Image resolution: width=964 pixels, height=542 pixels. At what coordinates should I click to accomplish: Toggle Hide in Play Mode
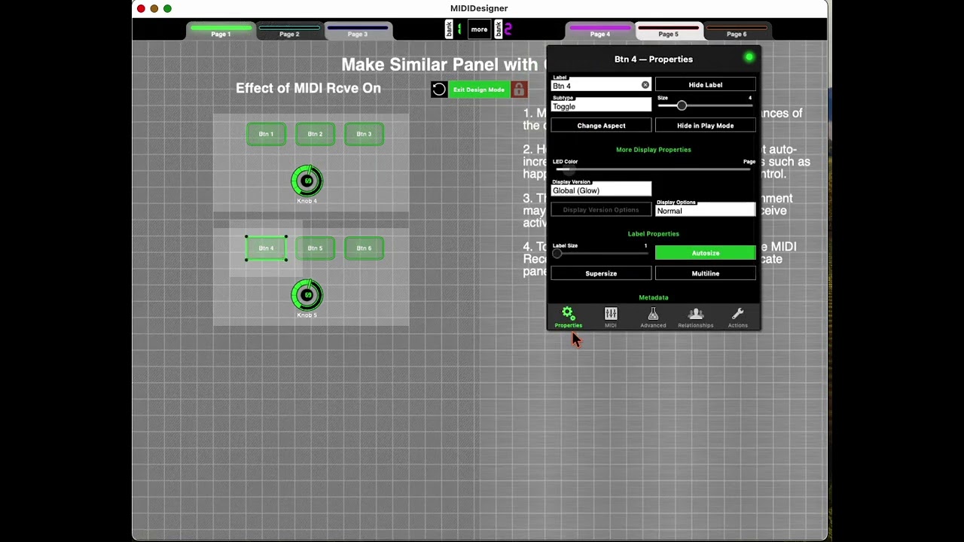pos(706,126)
